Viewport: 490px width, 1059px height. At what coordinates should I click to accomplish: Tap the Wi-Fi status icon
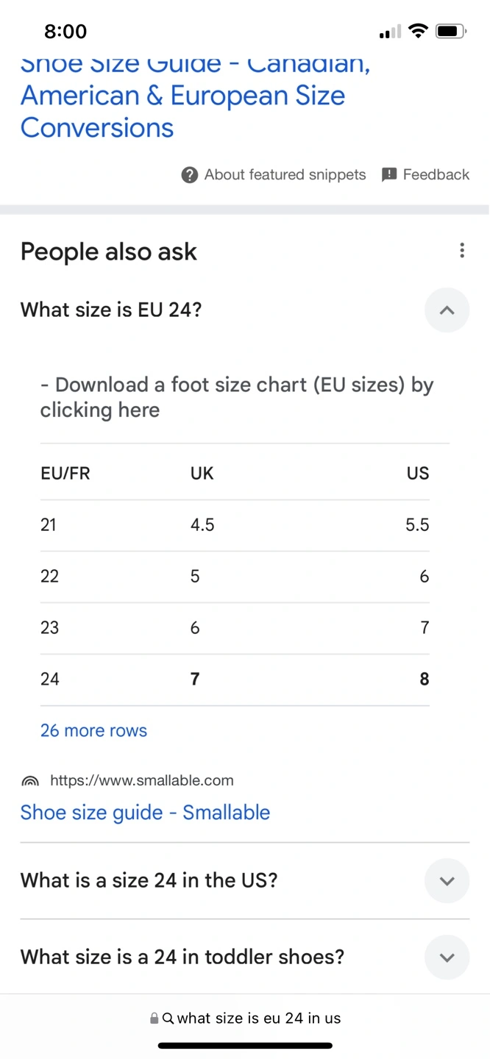pos(419,31)
